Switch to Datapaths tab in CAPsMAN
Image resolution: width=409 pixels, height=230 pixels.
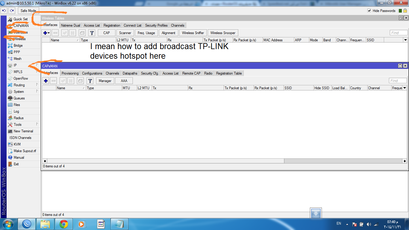130,73
